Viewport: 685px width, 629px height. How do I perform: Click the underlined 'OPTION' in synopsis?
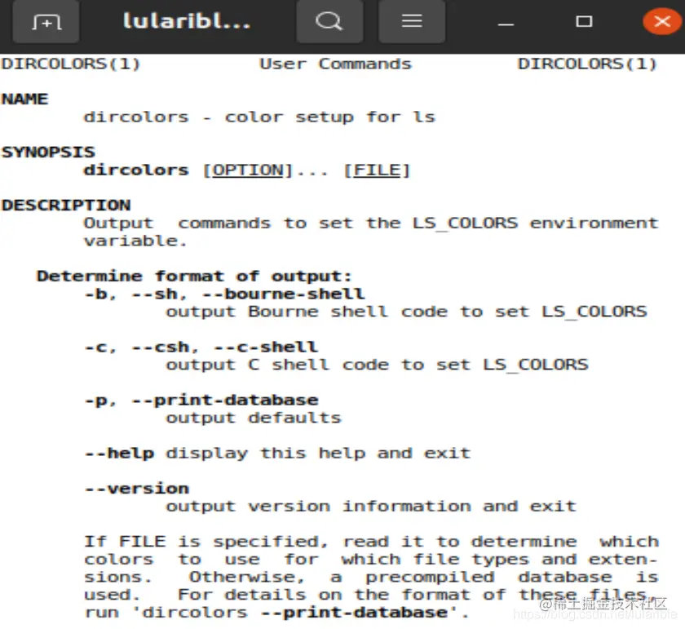point(248,170)
